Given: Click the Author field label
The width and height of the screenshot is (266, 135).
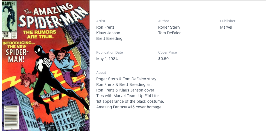Looking at the screenshot, I should 164,21.
